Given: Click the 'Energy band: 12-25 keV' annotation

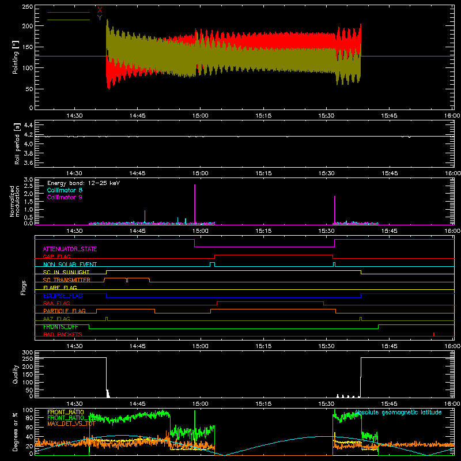Looking at the screenshot, I should pyautogui.click(x=84, y=183).
